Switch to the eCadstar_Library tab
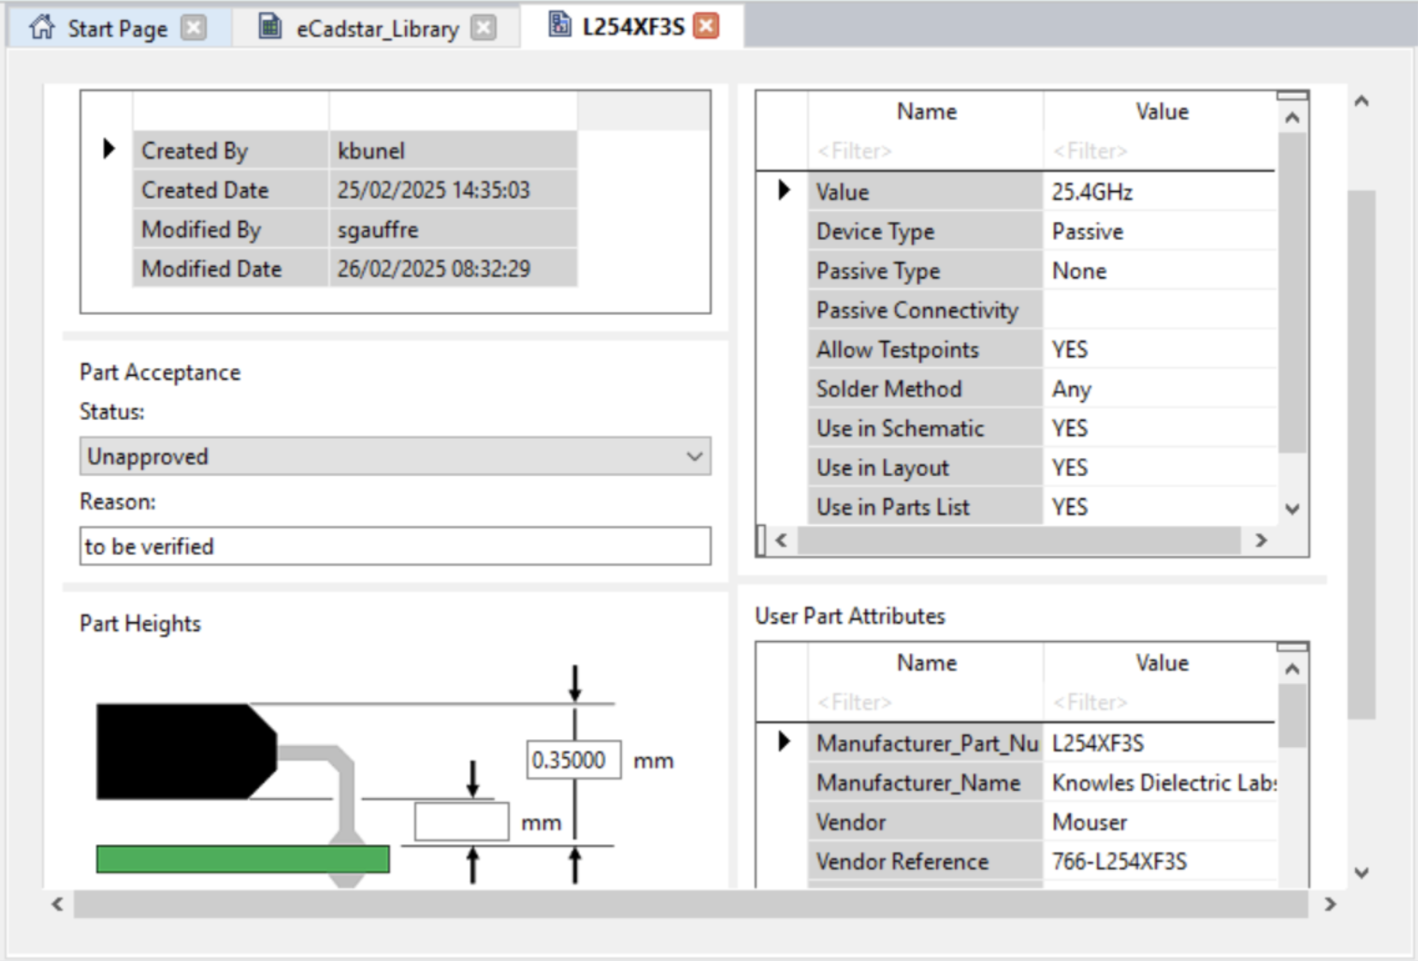Image resolution: width=1418 pixels, height=961 pixels. tap(377, 29)
